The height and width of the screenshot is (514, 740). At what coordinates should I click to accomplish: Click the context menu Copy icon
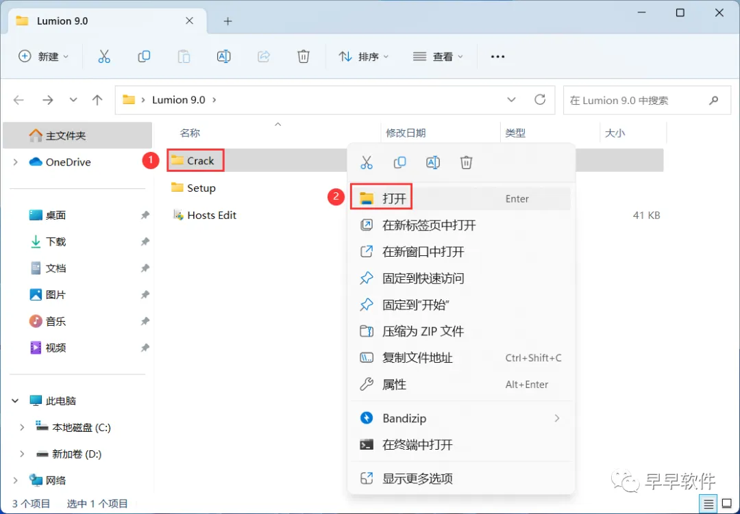point(399,163)
